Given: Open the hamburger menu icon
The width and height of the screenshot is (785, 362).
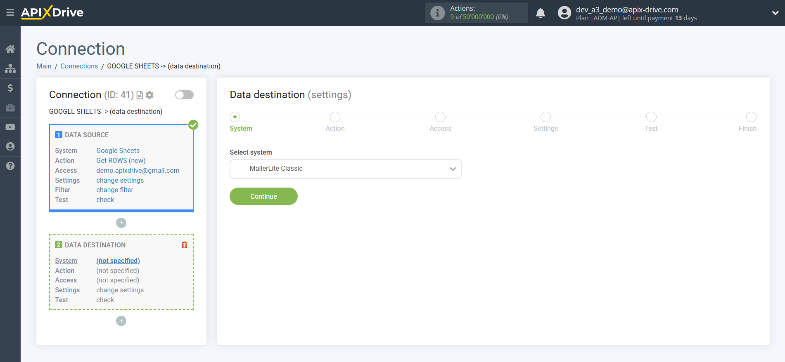Looking at the screenshot, I should 10,13.
